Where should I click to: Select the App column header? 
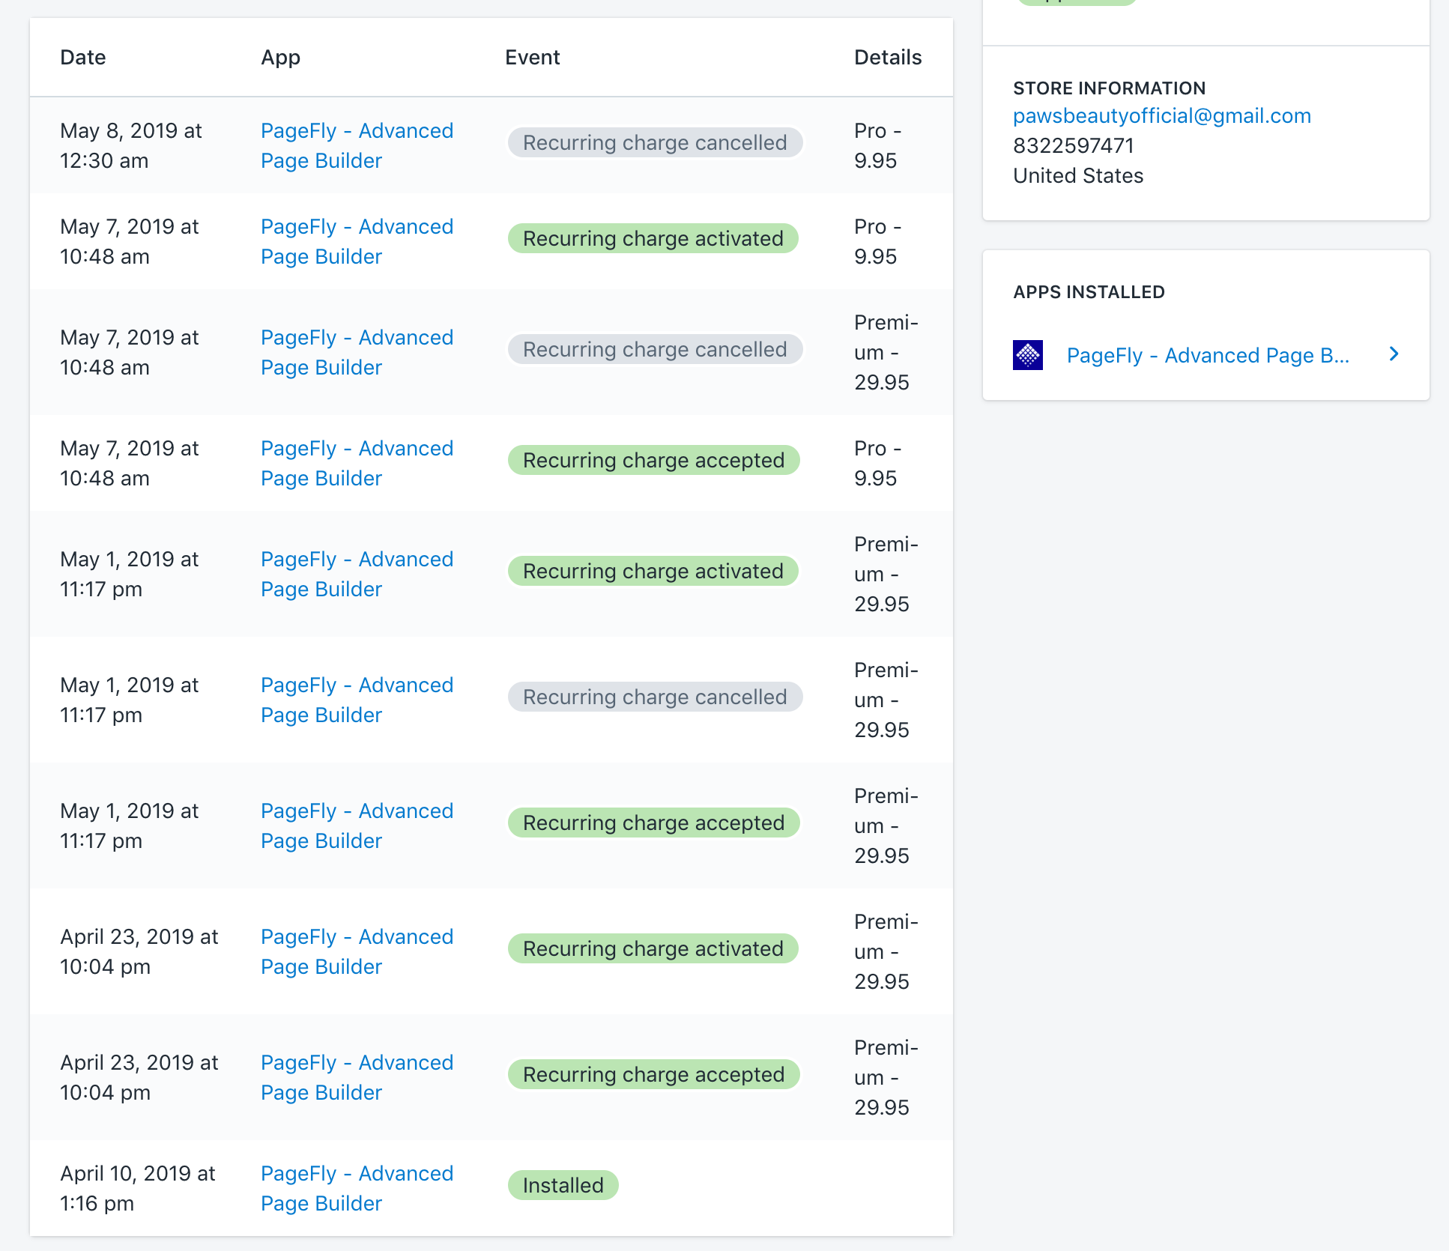click(x=280, y=58)
